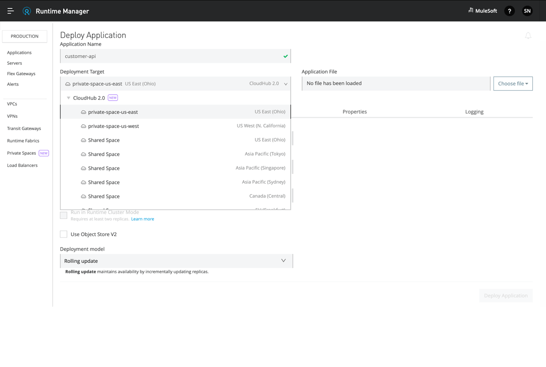The height and width of the screenshot is (367, 546).
Task: Open the notifications bell icon
Action: tap(528, 35)
